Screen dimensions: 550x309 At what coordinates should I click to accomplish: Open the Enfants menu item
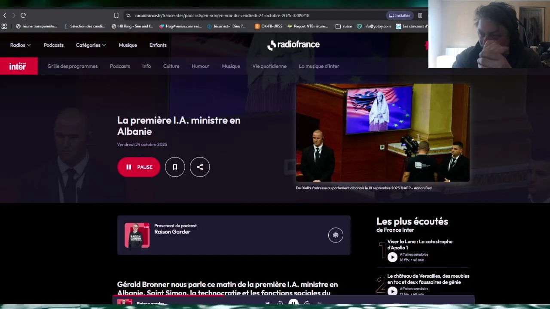click(158, 45)
